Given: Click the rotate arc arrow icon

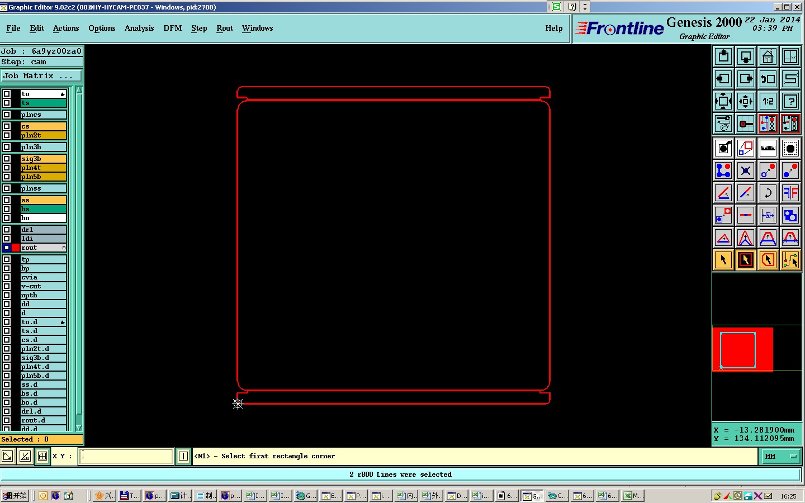Looking at the screenshot, I should 768,193.
